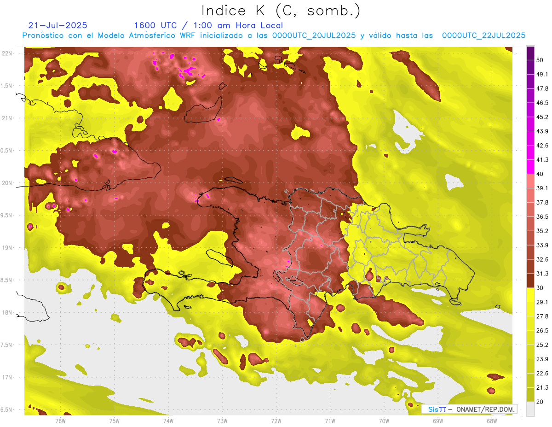This screenshot has height=427, width=552.
Task: Click the colorbar value "50"
Action: (x=541, y=60)
